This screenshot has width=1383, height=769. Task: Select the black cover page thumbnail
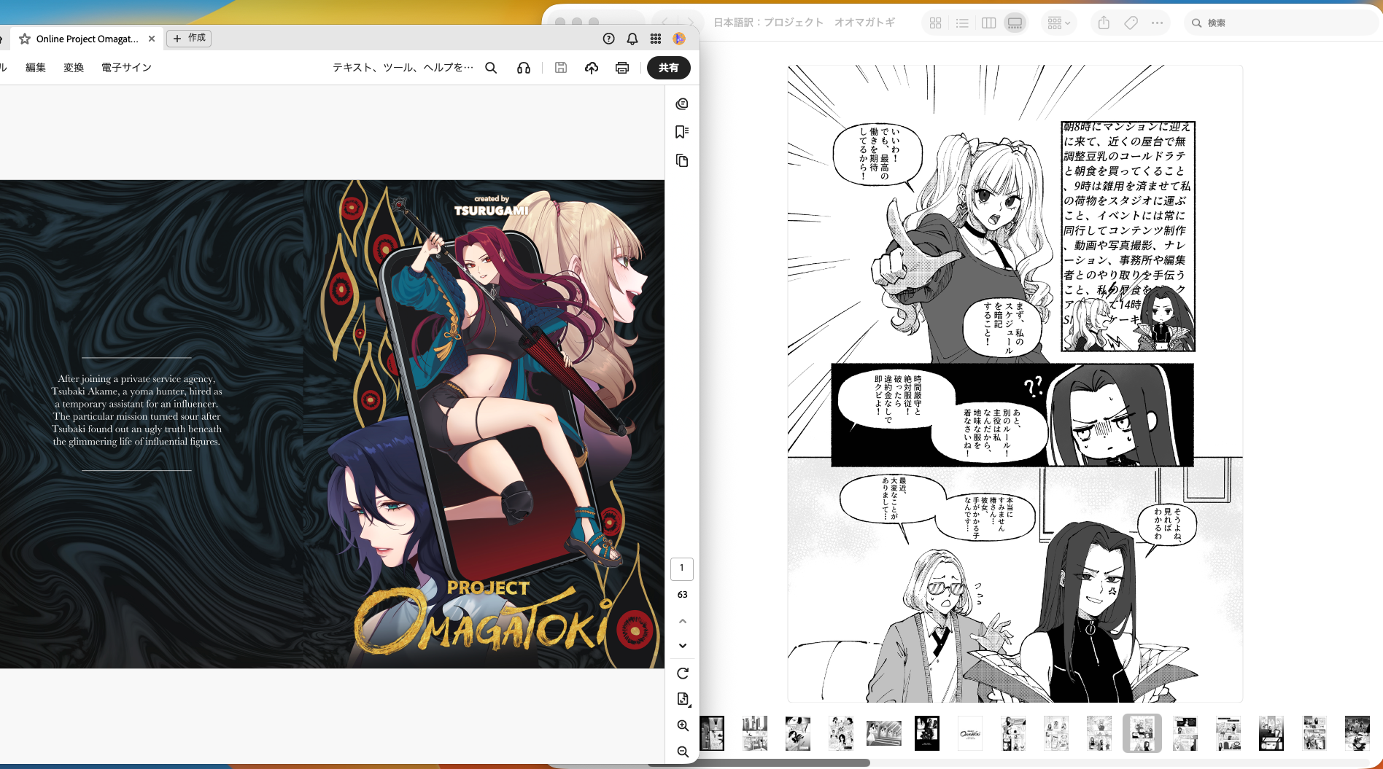coord(927,733)
